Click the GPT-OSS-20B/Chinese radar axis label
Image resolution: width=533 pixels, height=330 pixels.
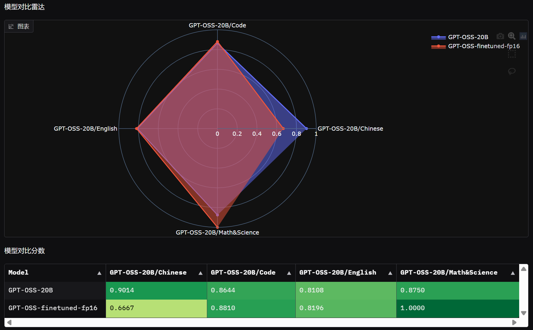click(x=350, y=129)
